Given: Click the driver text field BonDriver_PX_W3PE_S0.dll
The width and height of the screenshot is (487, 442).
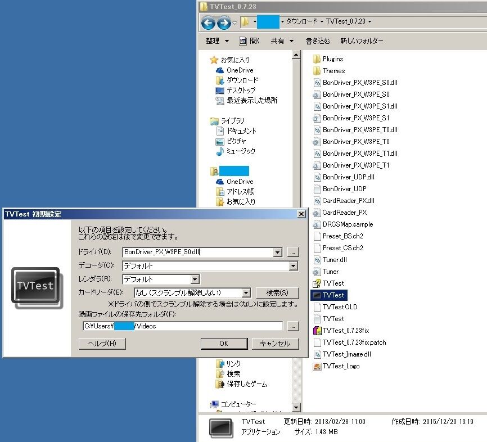Looking at the screenshot, I should [x=198, y=252].
